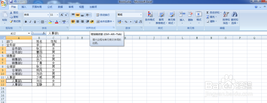Switch to the 视图 tab
This screenshot has height=103, width=267.
click(81, 7)
